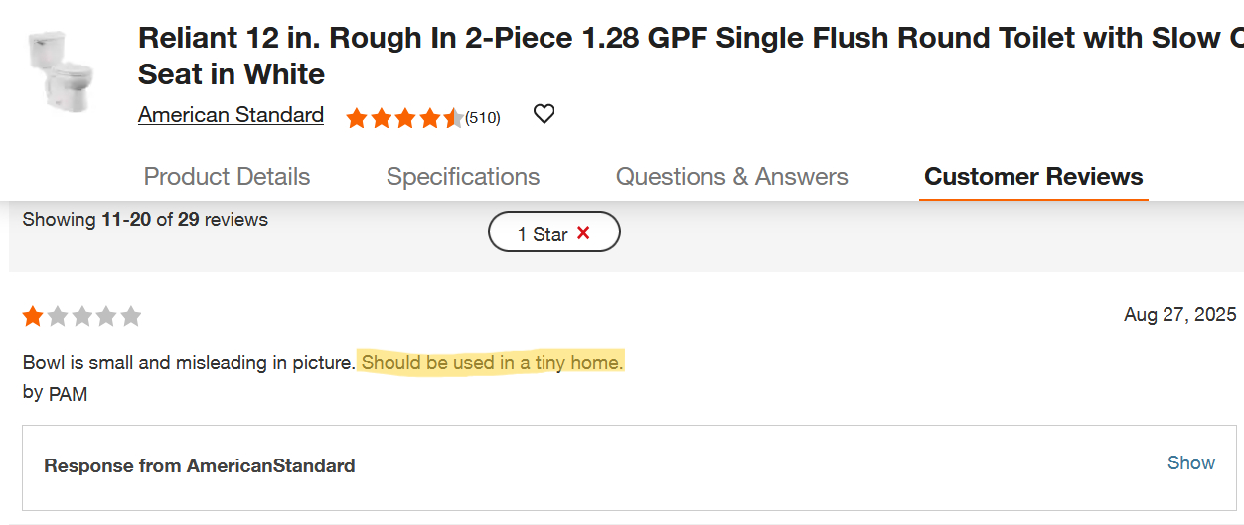This screenshot has width=1244, height=525.
Task: Open the American Standard brand link
Action: [x=231, y=115]
